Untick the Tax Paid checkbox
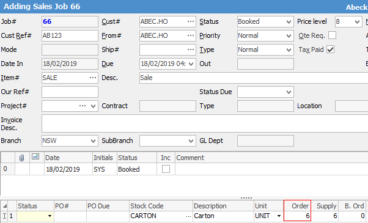The width and height of the screenshot is (368, 223). coord(331,49)
